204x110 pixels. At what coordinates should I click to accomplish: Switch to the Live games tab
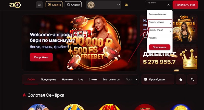pos(81,80)
